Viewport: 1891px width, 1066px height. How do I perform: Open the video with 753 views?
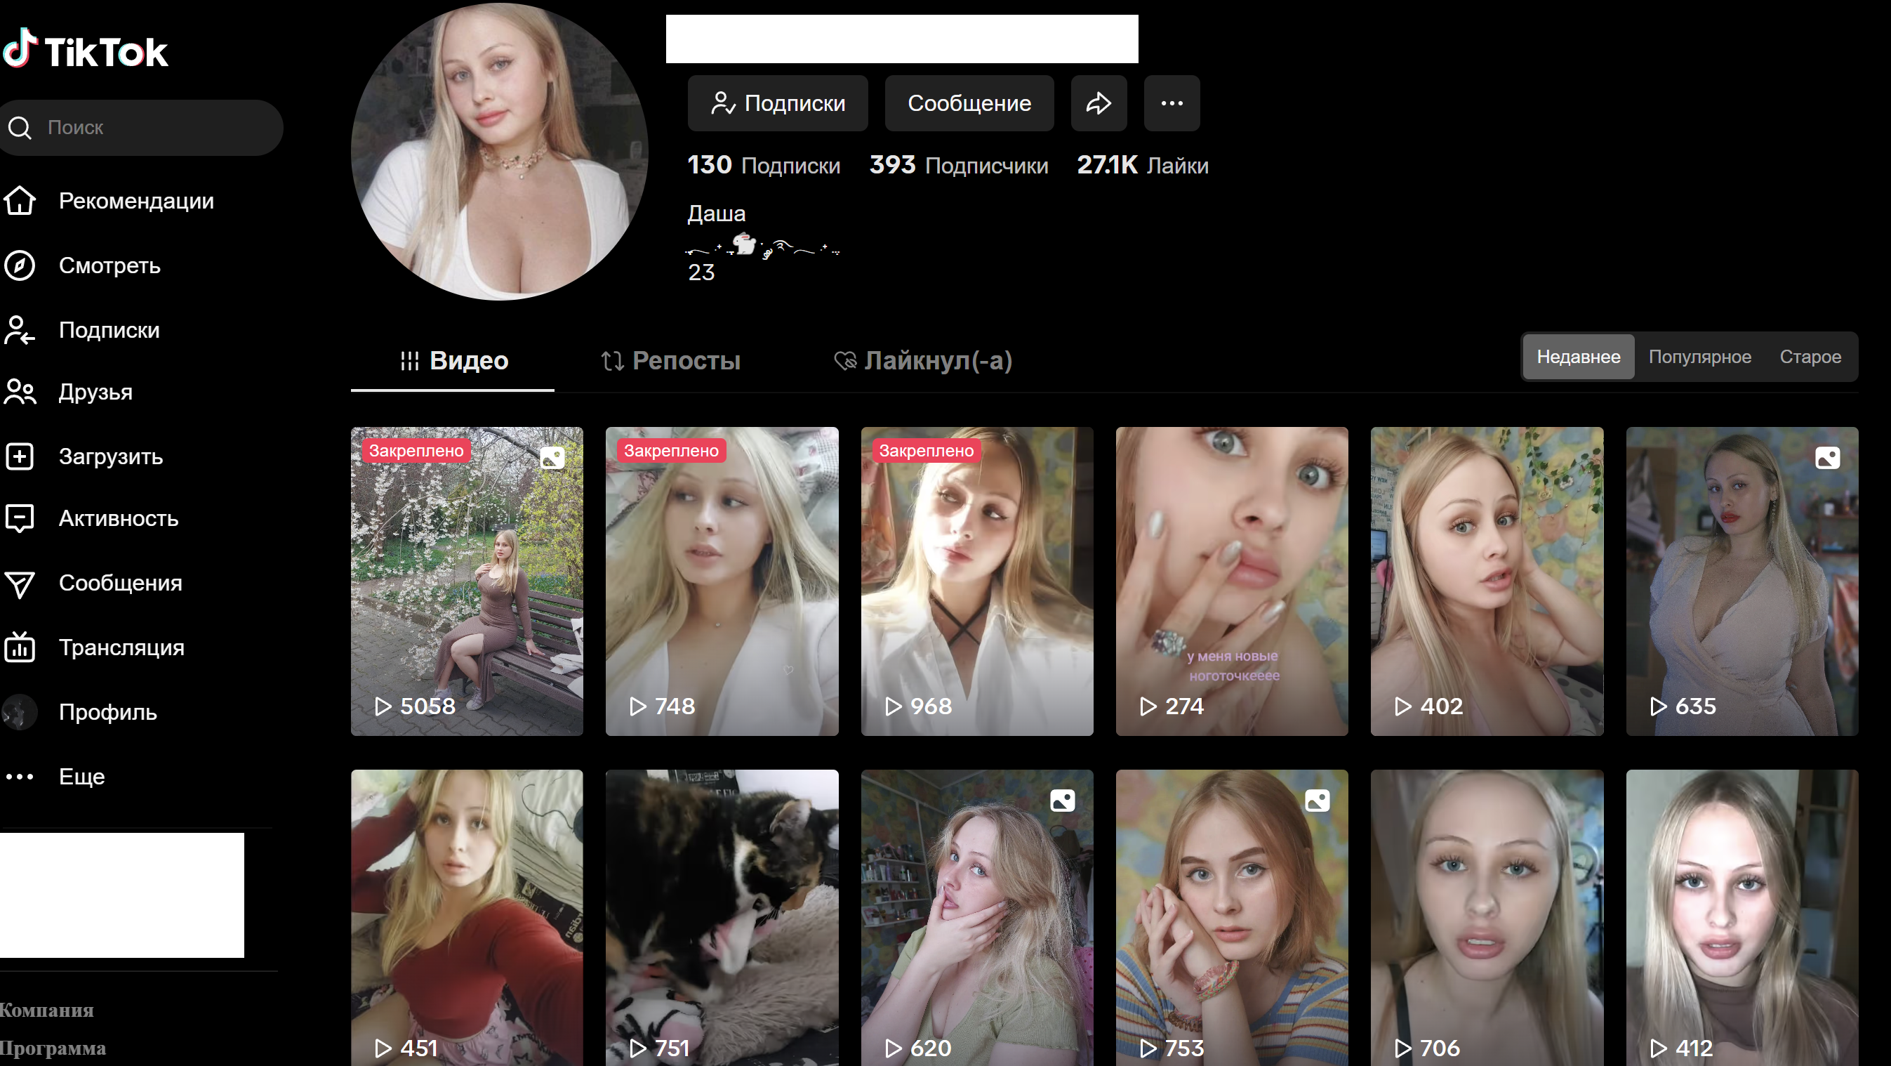coord(1232,918)
